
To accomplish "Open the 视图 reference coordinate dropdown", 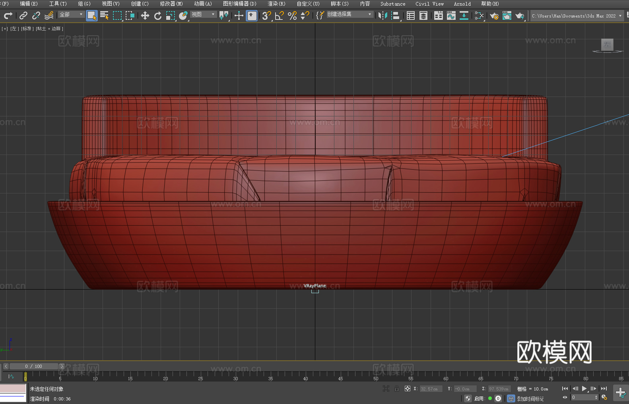I will [x=203, y=14].
